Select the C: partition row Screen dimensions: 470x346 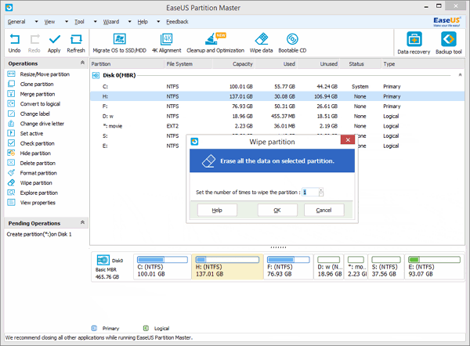(x=277, y=87)
